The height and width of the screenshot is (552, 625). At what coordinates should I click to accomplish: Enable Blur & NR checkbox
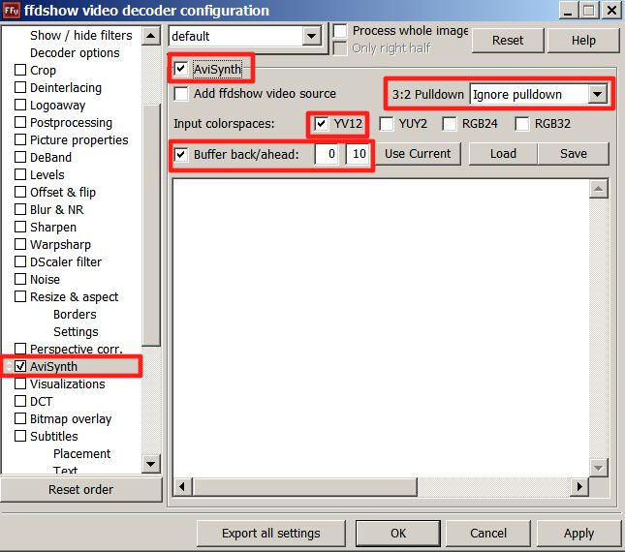20,209
